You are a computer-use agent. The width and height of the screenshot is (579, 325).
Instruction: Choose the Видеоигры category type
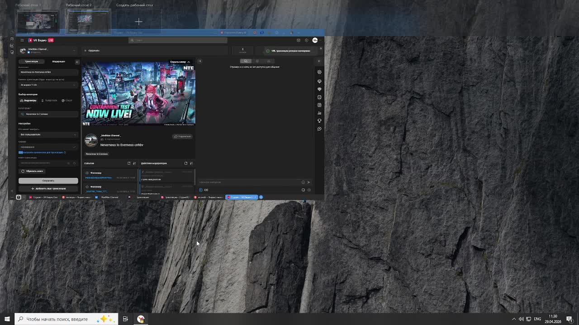(28, 100)
